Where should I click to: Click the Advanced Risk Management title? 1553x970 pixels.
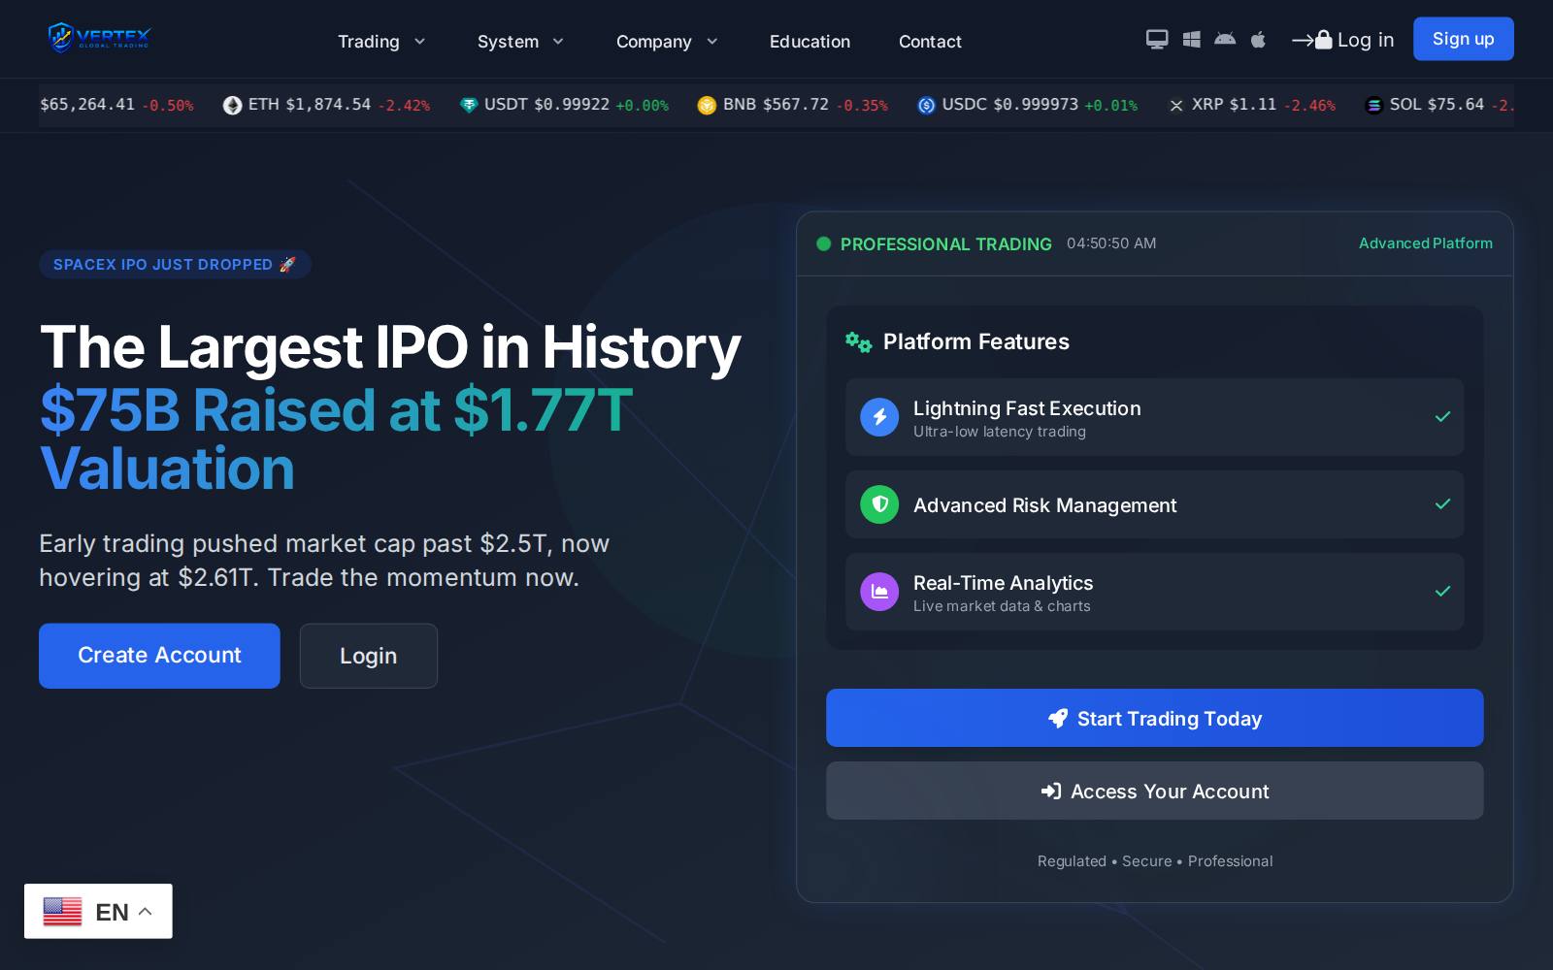click(1044, 505)
